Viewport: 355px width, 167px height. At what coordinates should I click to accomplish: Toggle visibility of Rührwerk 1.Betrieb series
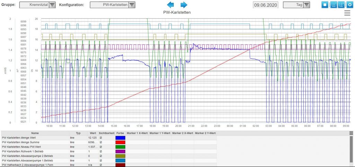pyautogui.click(x=101, y=151)
